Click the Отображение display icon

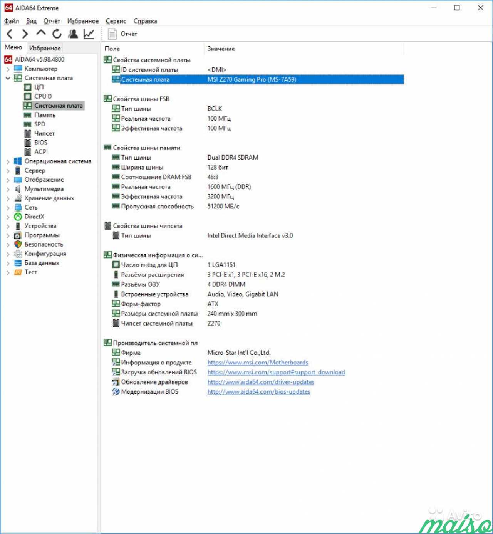[x=18, y=180]
